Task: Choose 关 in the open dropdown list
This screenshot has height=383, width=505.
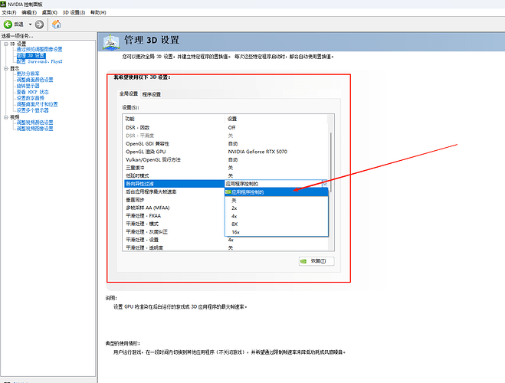Action: click(x=277, y=200)
